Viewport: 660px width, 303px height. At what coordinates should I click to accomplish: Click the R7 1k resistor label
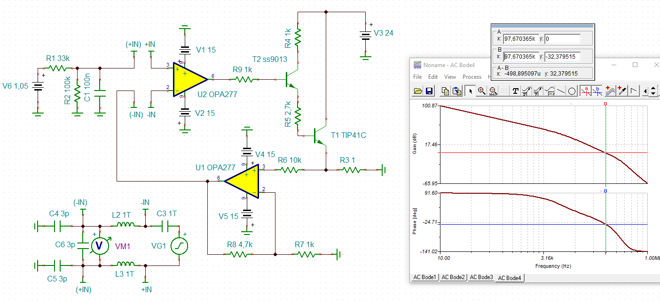(304, 245)
